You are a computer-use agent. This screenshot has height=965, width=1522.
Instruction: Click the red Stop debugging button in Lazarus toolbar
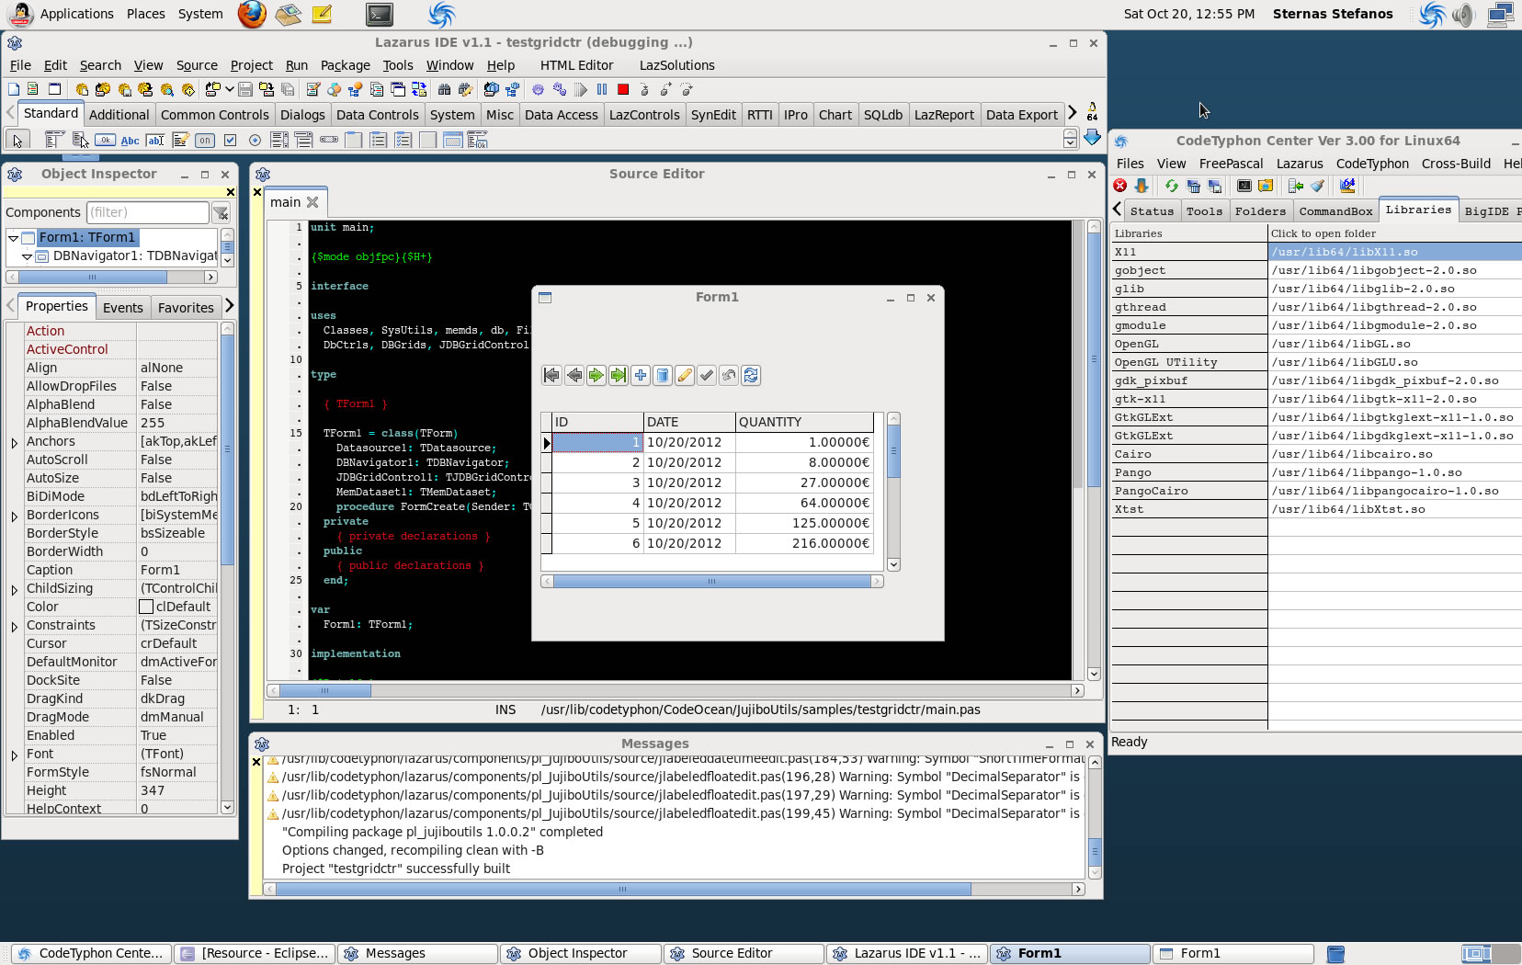[623, 89]
